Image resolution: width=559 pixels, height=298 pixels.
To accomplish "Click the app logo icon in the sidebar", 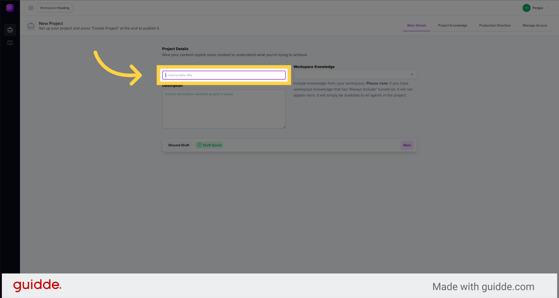I will (x=10, y=8).
